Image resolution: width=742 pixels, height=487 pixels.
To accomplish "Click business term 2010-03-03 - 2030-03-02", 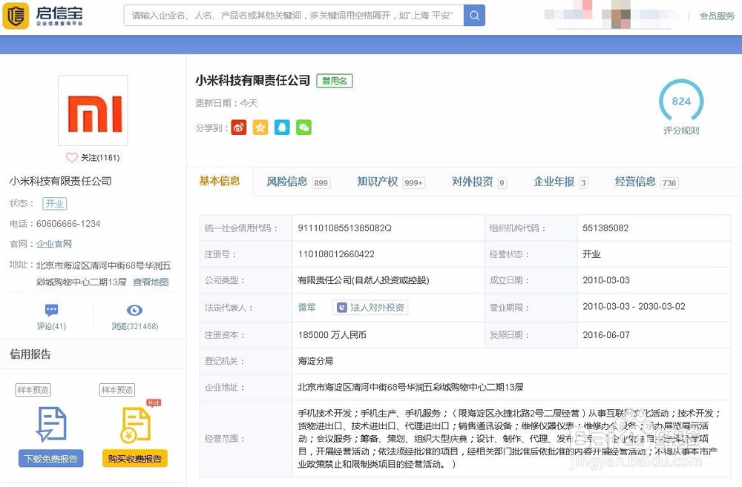I will 634,306.
